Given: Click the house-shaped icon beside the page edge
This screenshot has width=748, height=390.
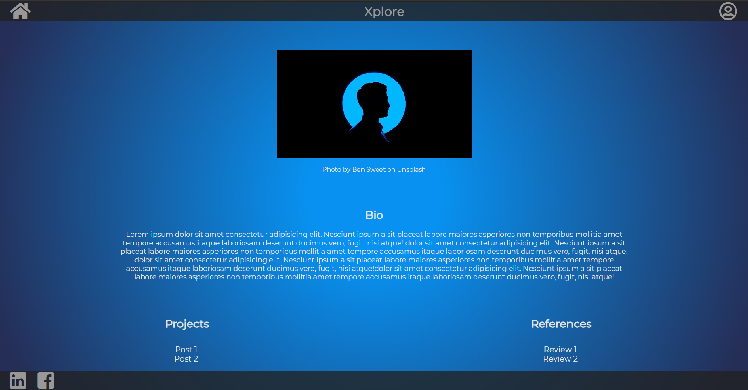Looking at the screenshot, I should coord(20,11).
